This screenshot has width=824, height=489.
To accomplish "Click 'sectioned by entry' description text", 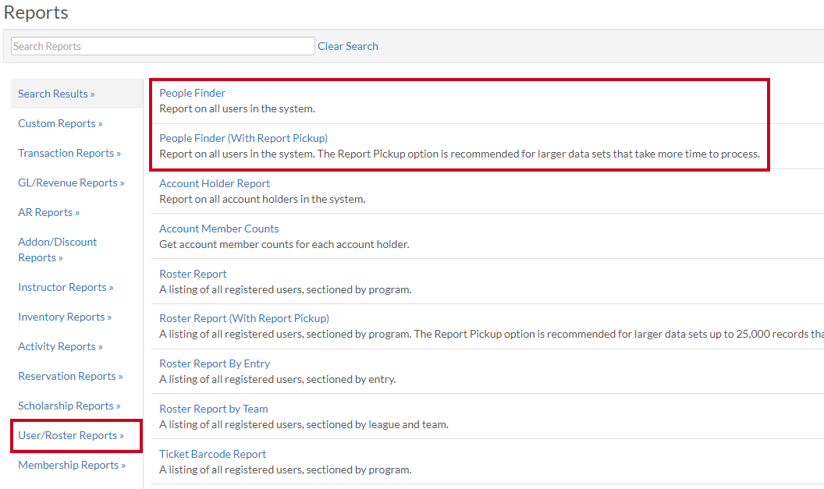I will [278, 379].
